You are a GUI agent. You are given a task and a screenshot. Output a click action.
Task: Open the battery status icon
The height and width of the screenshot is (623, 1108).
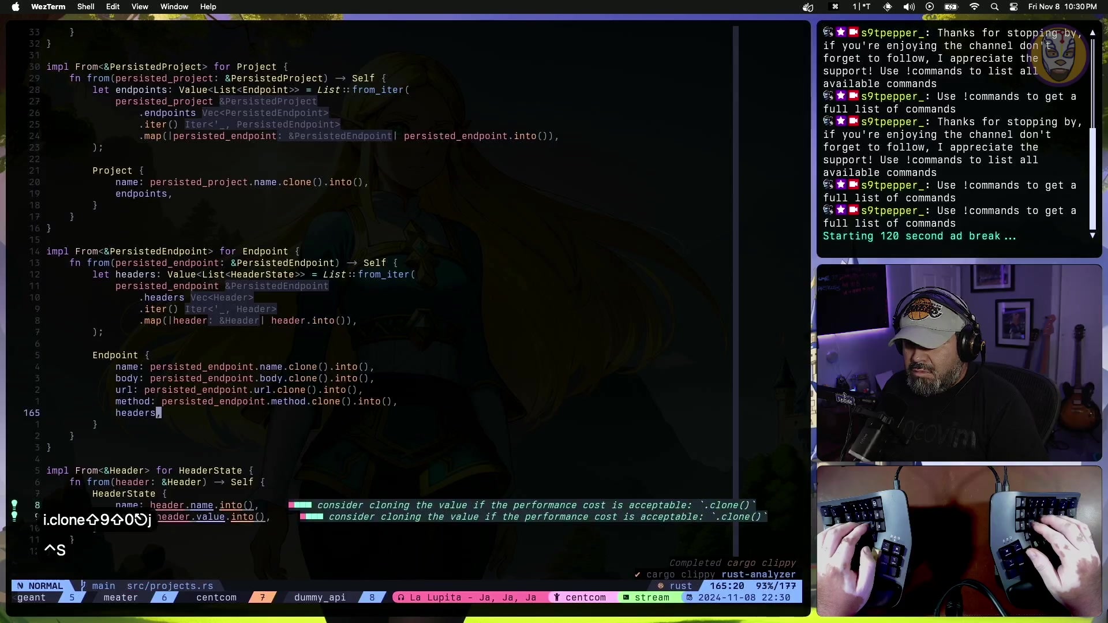click(x=951, y=7)
